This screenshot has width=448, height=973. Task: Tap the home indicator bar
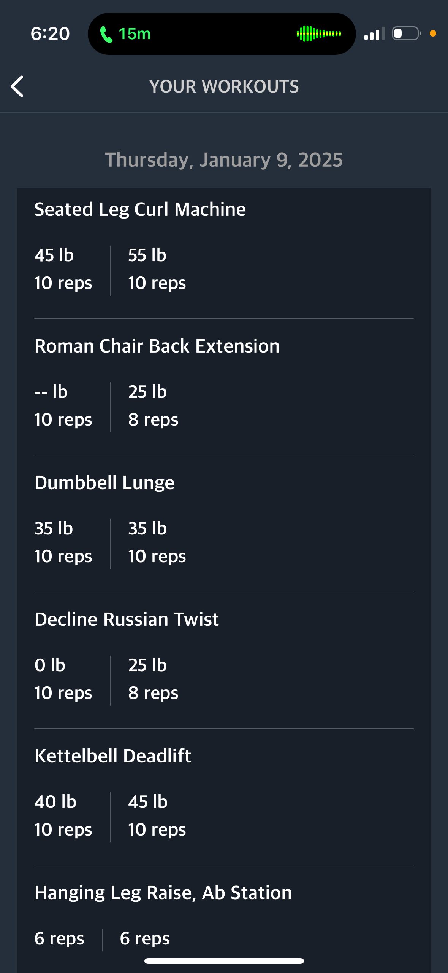[224, 961]
